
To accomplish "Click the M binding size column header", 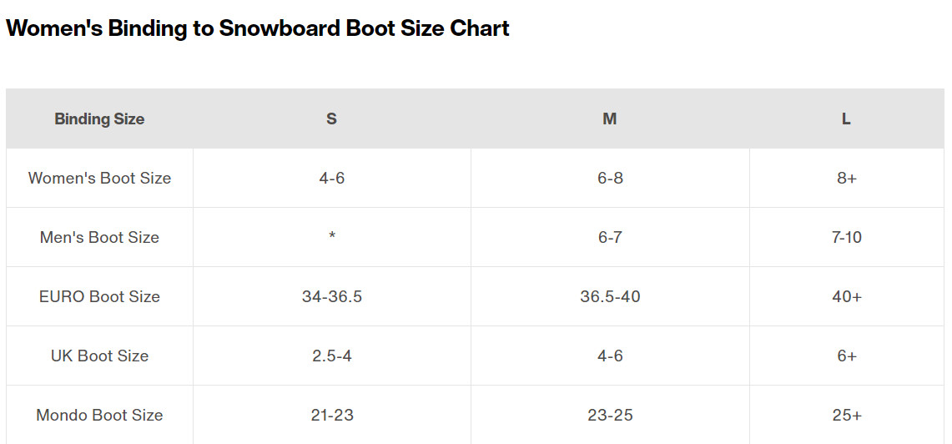I will pos(610,119).
